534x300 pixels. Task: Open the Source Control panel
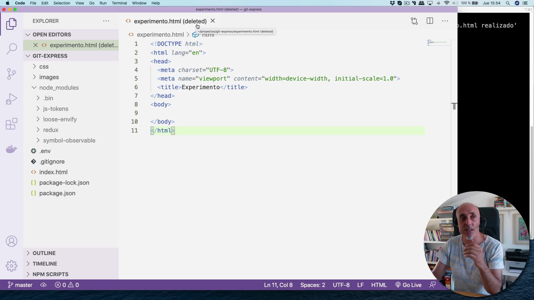11,74
